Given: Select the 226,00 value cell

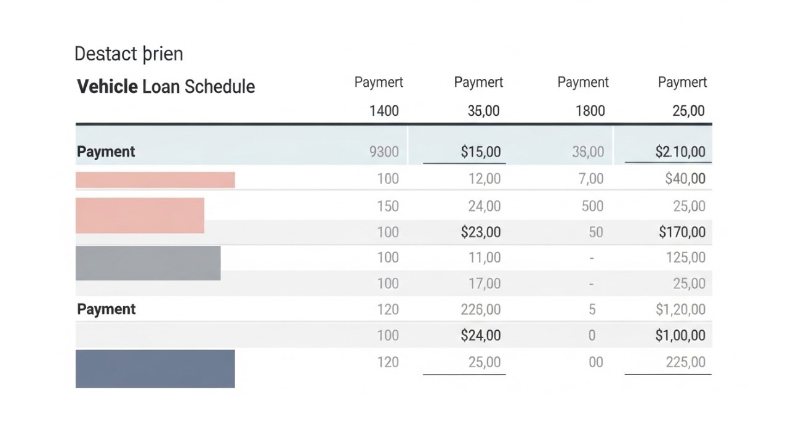Looking at the screenshot, I should point(481,309).
